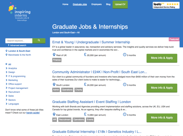The height and width of the screenshot is (136, 183).
Task: Expand the IT & programming category
Action: pos(17,76)
